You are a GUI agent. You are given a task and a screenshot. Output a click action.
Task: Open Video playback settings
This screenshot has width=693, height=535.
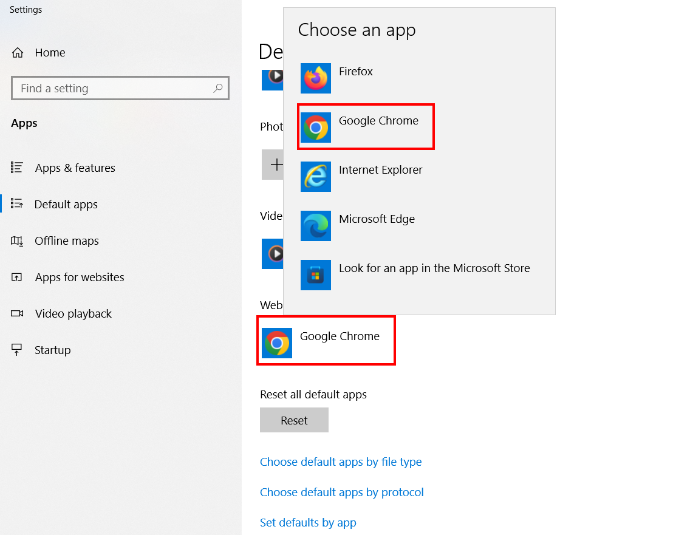73,314
